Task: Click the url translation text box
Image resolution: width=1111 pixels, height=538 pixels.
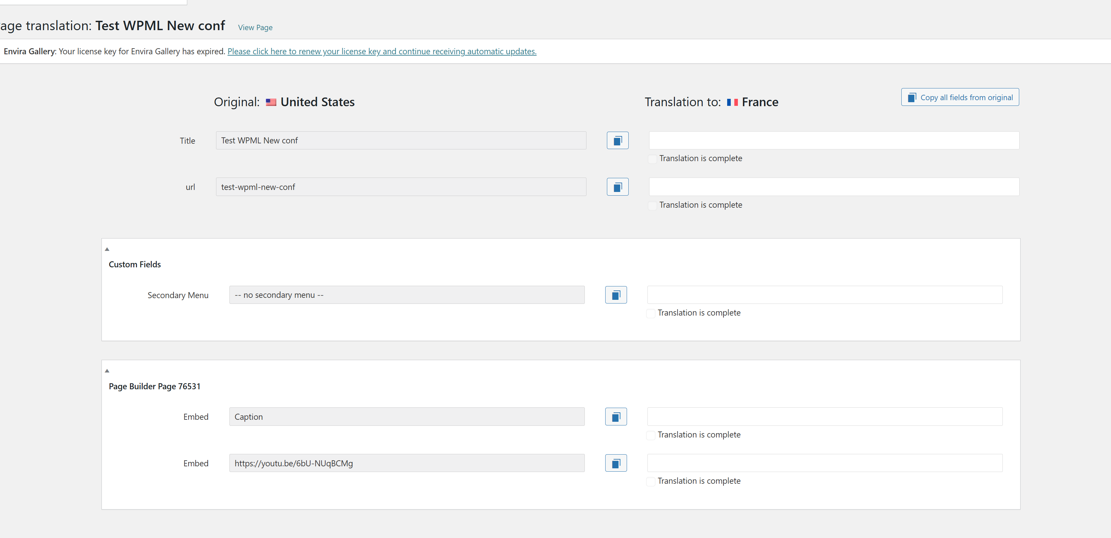Action: 834,187
